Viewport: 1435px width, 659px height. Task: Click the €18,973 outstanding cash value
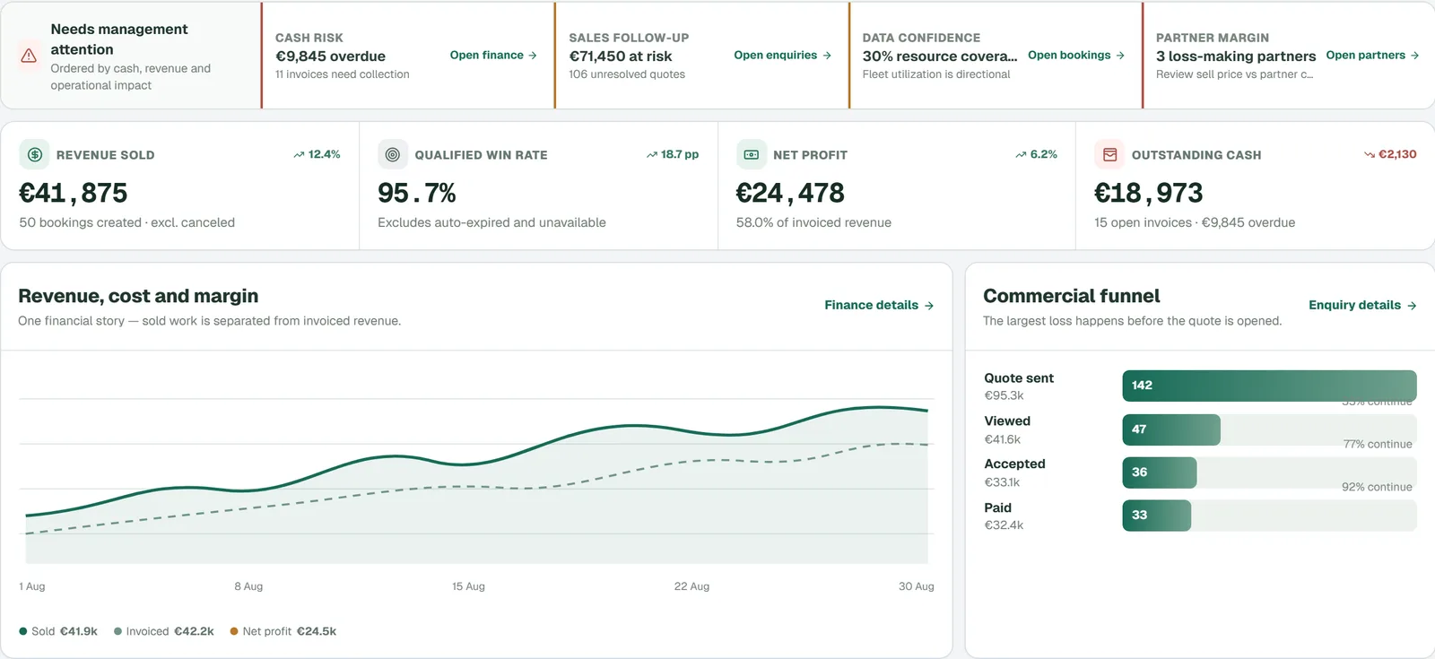[x=1149, y=193]
